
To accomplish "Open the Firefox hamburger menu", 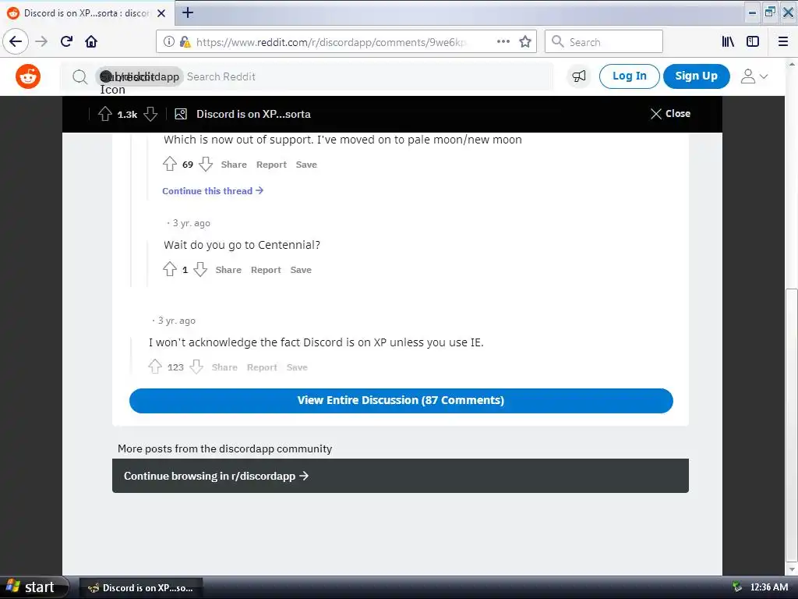I will 782,42.
